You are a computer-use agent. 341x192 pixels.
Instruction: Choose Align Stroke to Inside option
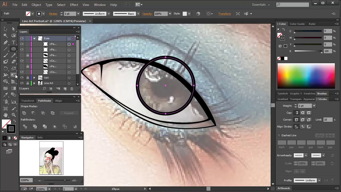pos(303,127)
